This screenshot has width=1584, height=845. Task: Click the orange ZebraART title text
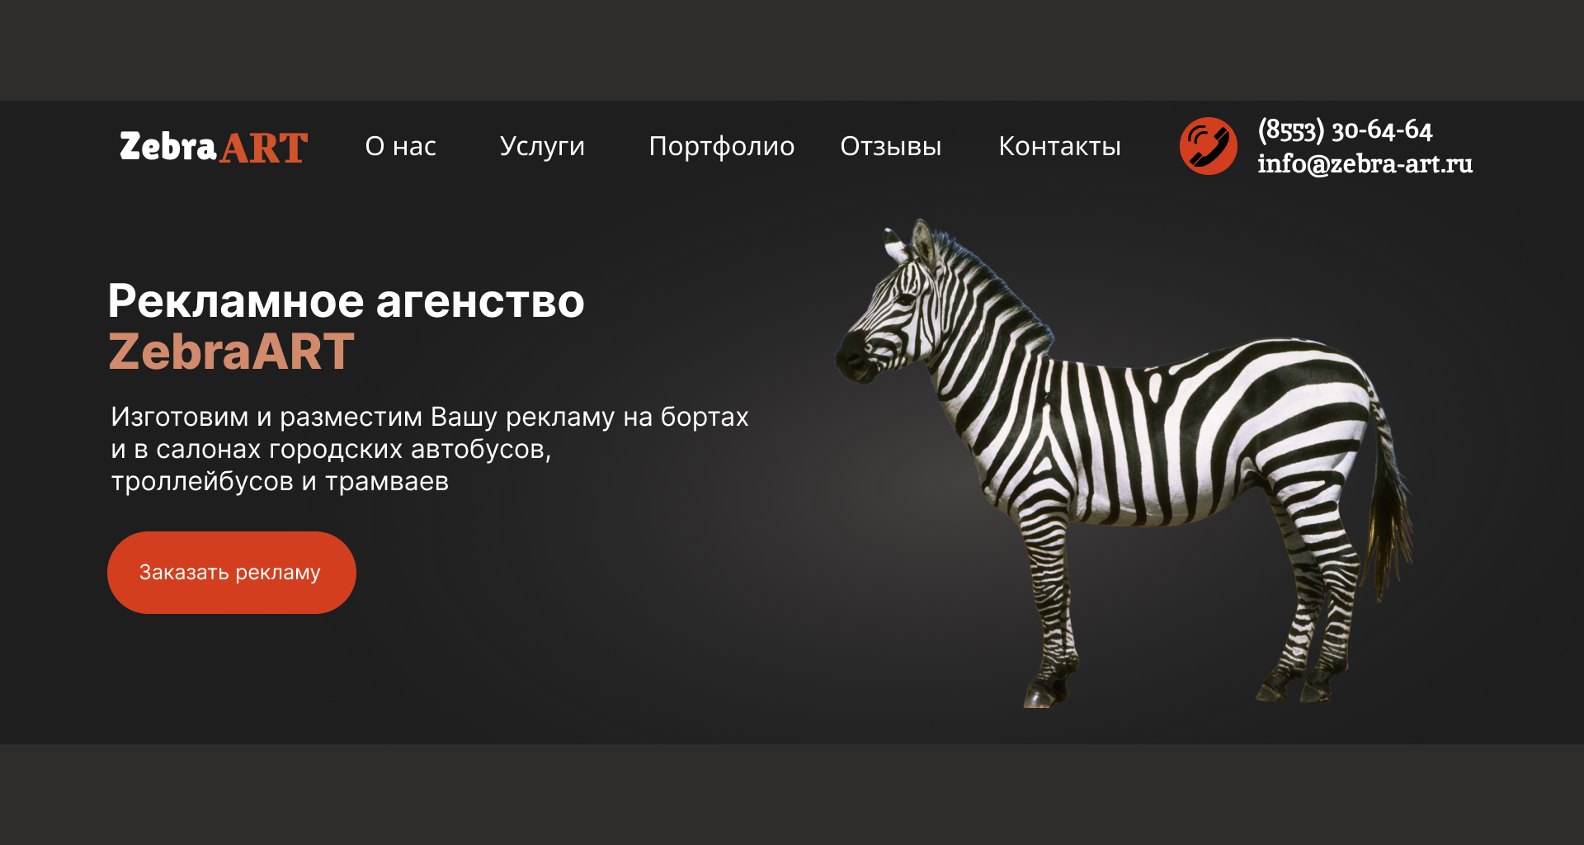coord(232,352)
